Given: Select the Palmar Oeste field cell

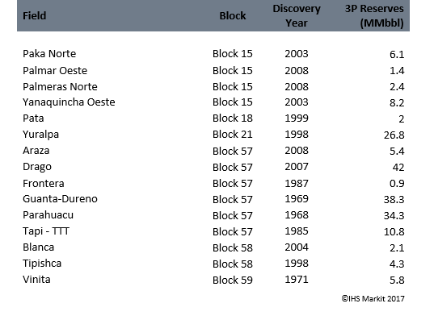Looking at the screenshot, I should [55, 70].
